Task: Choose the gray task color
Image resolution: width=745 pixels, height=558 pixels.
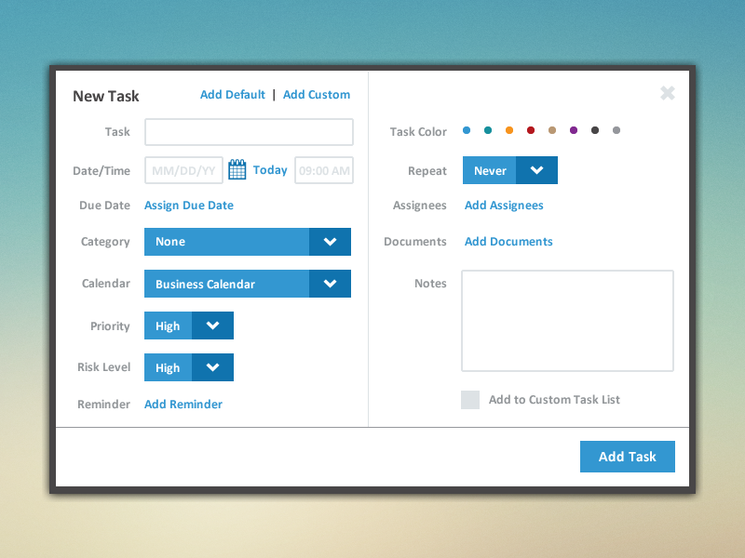Action: [616, 130]
